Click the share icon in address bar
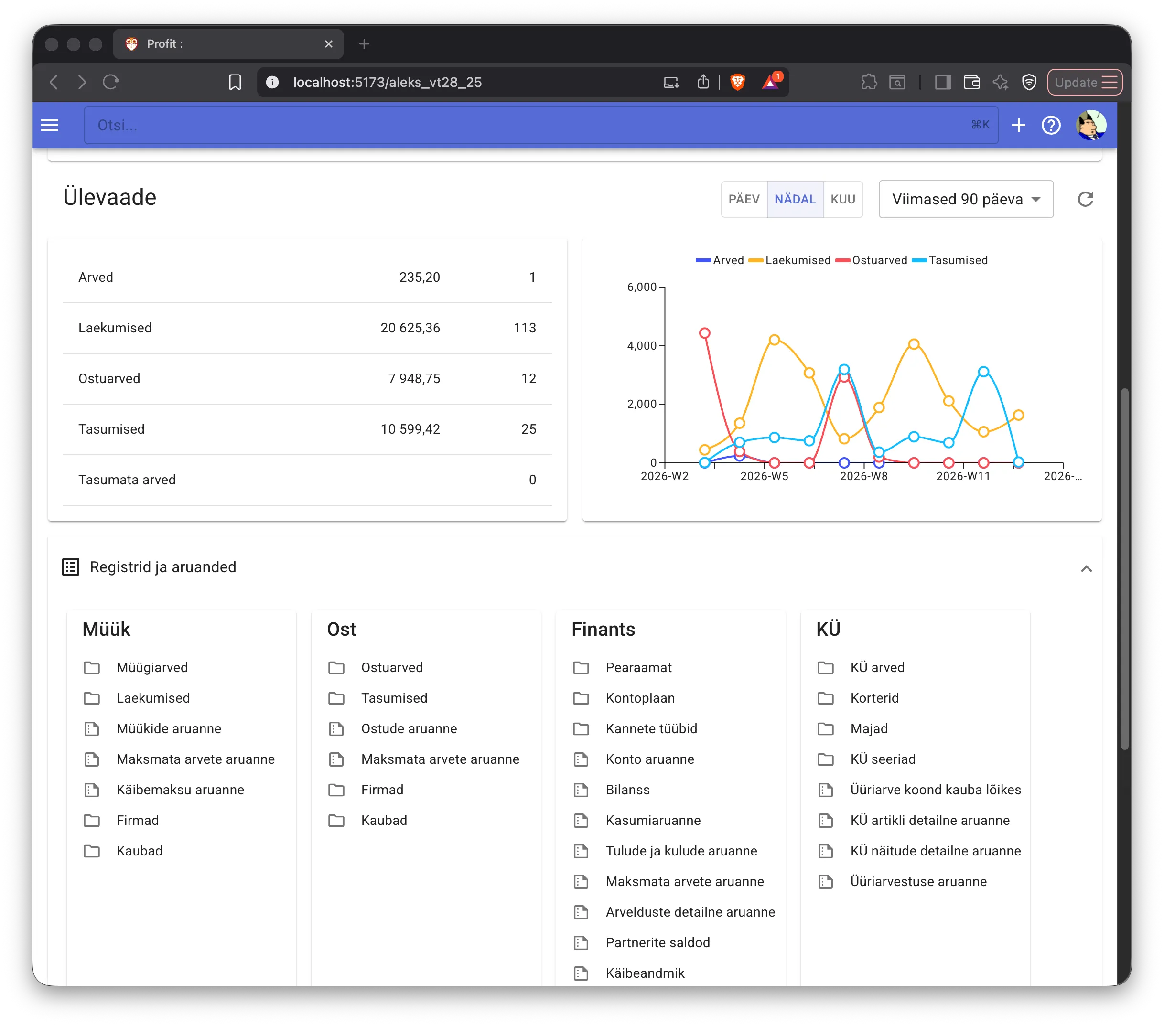Screen dimensions: 1164x1026 [703, 83]
